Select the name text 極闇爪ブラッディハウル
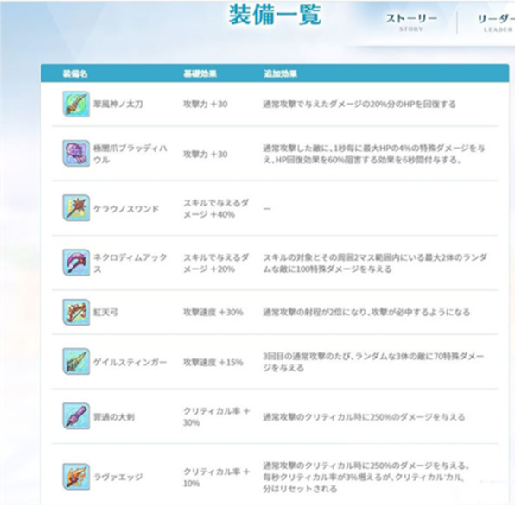Viewport: 515px width, 507px height. pos(130,154)
